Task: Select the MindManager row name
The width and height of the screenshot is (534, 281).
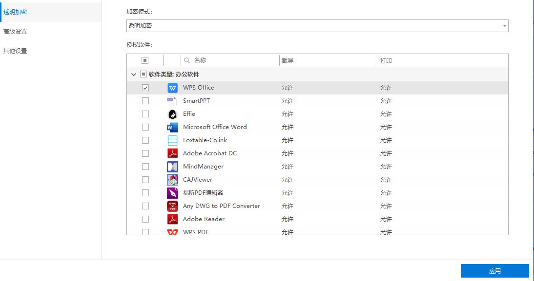Action: (204, 167)
